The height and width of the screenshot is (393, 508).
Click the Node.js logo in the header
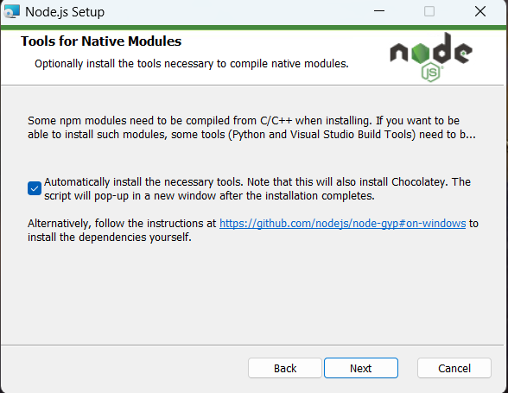431,57
